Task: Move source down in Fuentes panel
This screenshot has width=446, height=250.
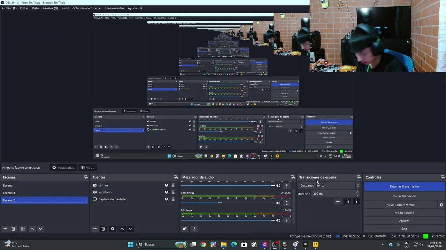Action: [x=130, y=229]
